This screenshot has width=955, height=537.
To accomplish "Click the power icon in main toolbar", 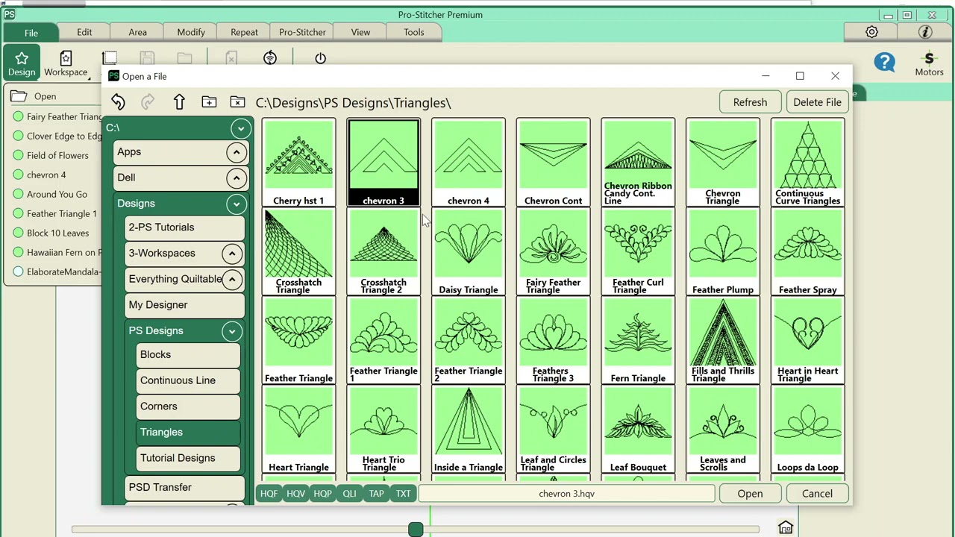I will click(x=320, y=58).
